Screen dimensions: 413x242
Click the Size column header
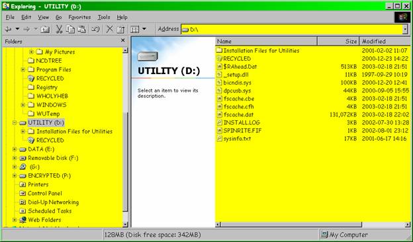tap(338, 41)
